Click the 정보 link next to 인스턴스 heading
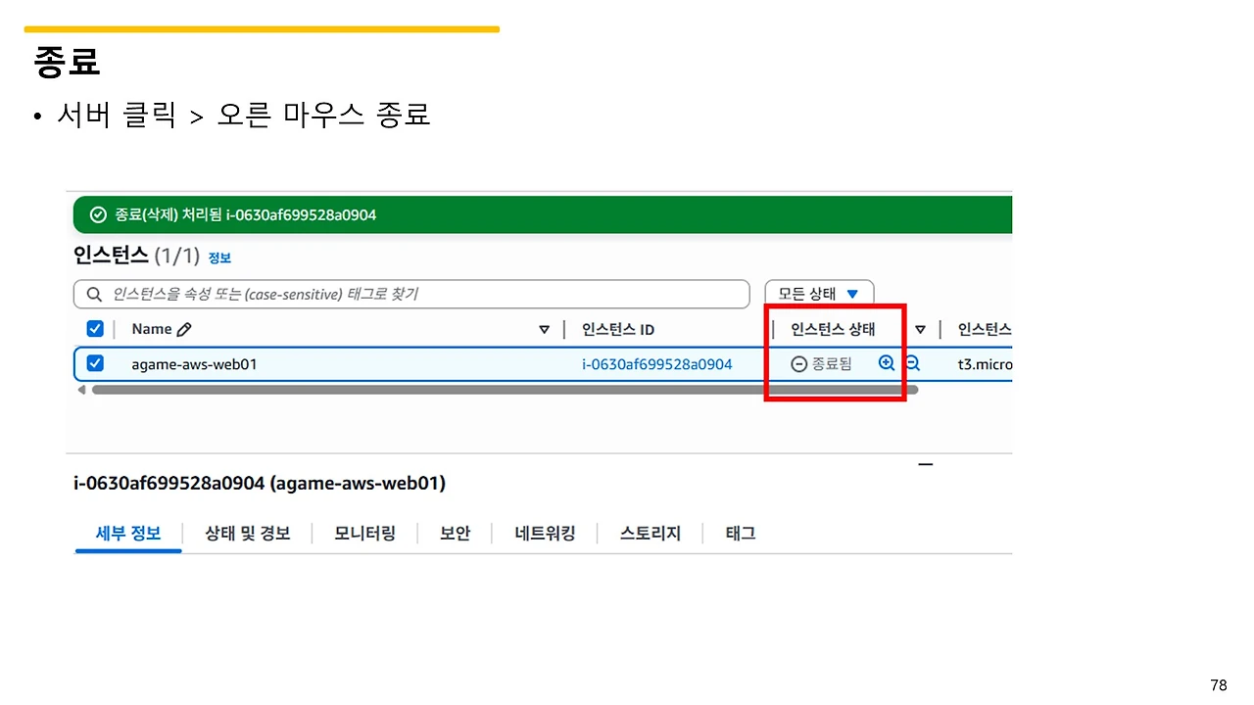Viewport: 1254px width, 705px height. 219,257
